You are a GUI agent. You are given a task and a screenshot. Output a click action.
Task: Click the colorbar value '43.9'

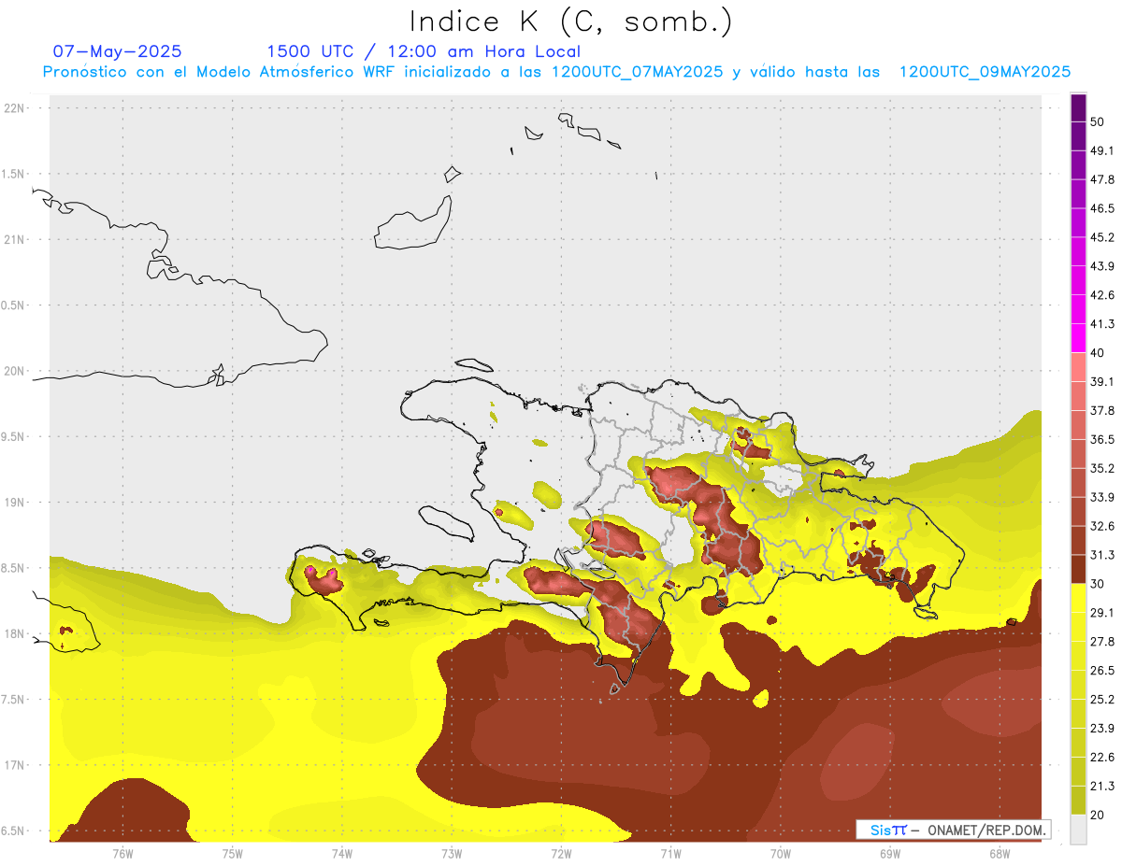[1102, 266]
